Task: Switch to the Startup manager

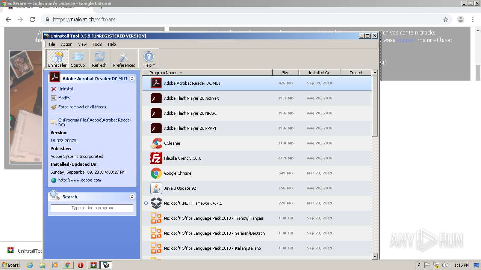Action: pyautogui.click(x=78, y=59)
